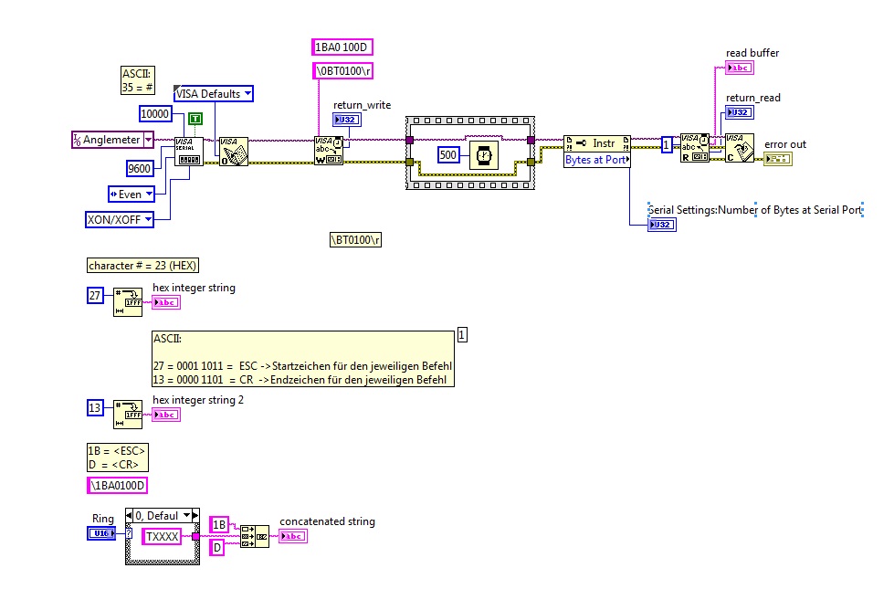Open the XON/XOFF flow control dropdown
The height and width of the screenshot is (589, 894).
click(148, 219)
